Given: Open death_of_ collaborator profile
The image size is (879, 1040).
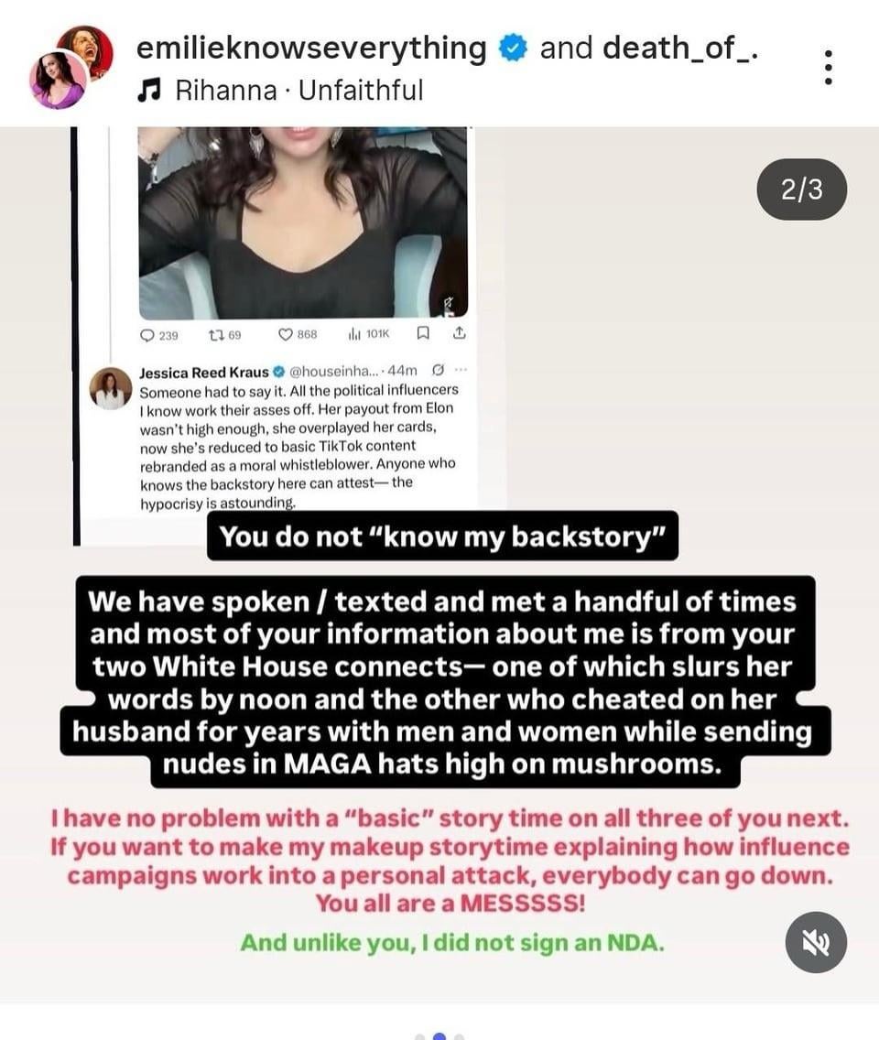Looking at the screenshot, I should point(680,48).
